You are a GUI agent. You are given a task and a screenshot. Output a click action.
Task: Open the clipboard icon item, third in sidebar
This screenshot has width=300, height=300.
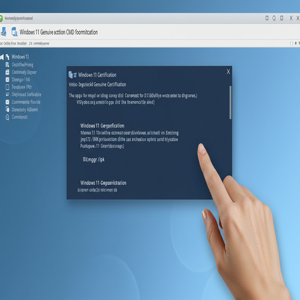point(21,72)
